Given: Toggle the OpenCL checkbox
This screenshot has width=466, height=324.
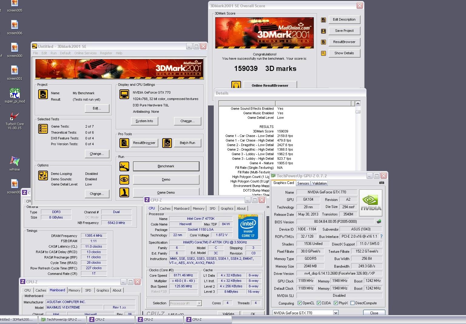Looking at the screenshot, I should tap(300, 303).
